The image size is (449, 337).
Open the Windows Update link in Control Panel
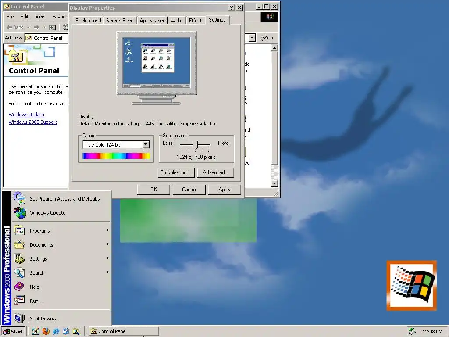coord(26,115)
